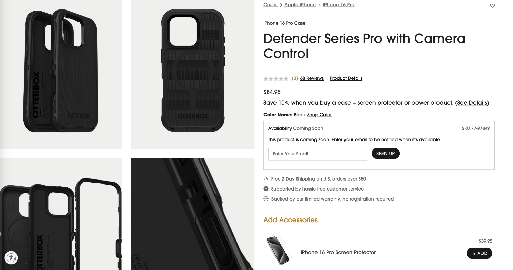The image size is (513, 270).
Task: Add product to wishlist with heart icon
Action: coord(492,6)
